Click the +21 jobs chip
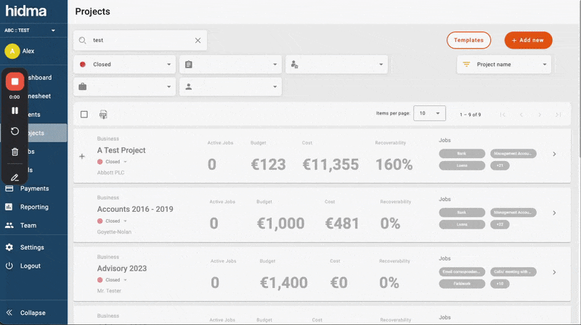581x325 pixels. tap(500, 165)
